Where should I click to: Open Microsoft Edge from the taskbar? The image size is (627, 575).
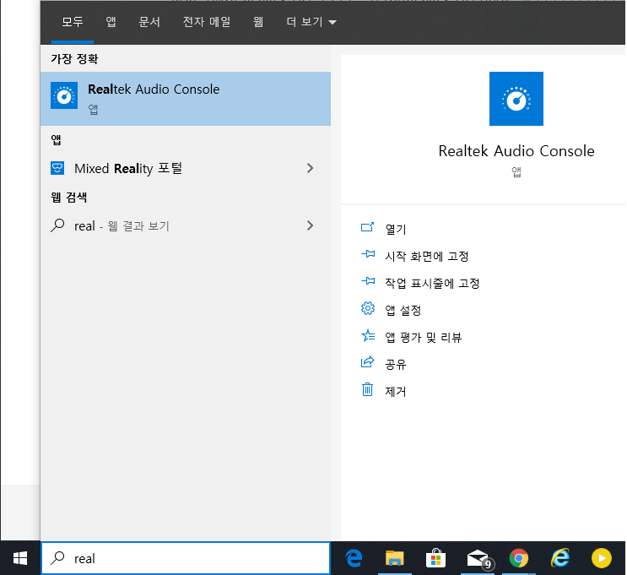(354, 558)
